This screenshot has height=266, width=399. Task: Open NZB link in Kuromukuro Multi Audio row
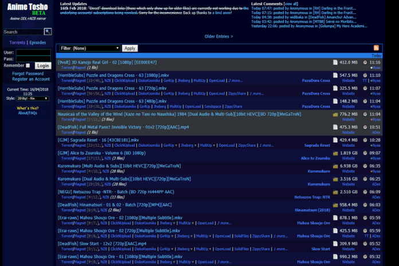(105, 171)
